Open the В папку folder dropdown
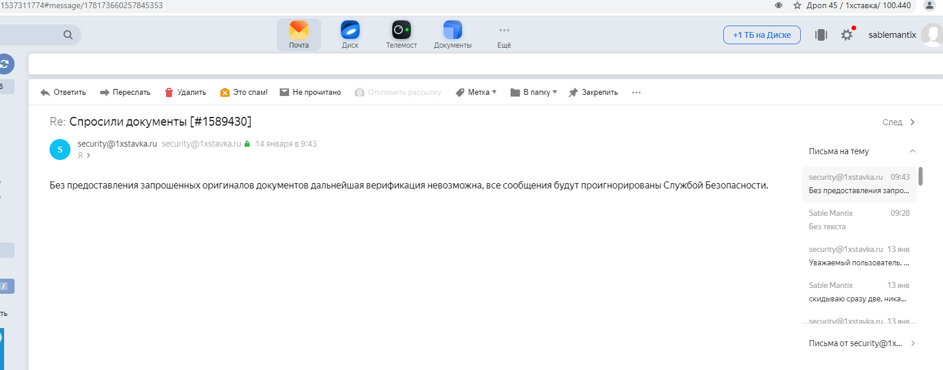943x370 pixels. pos(534,92)
